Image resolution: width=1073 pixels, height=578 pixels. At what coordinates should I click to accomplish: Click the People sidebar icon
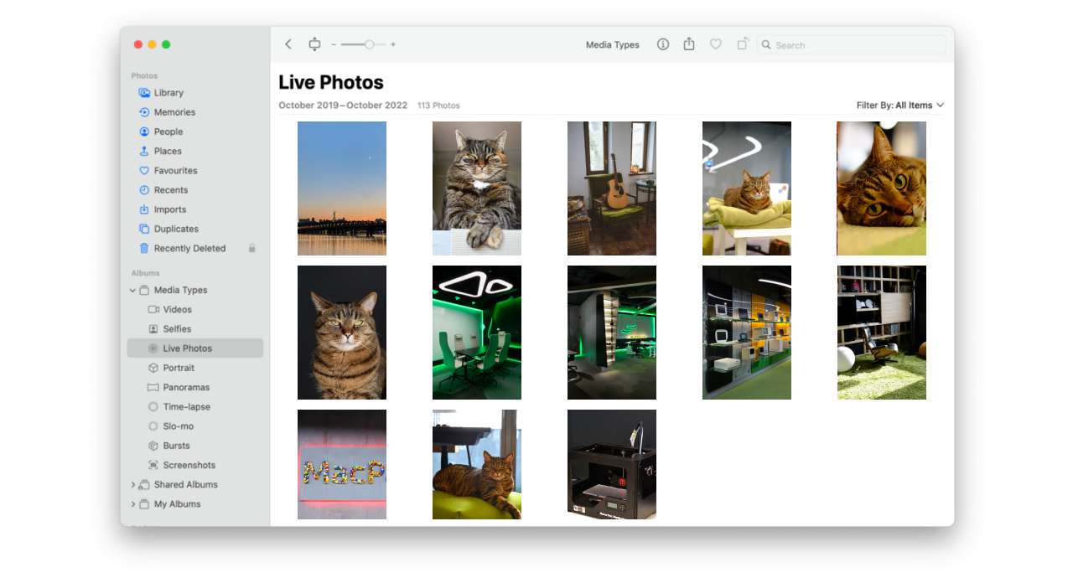(144, 132)
